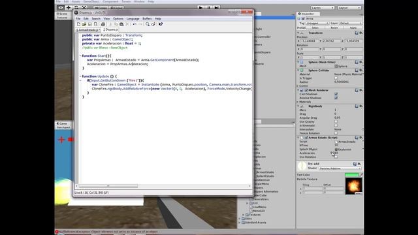Click the prefab Apply button

(x=353, y=27)
